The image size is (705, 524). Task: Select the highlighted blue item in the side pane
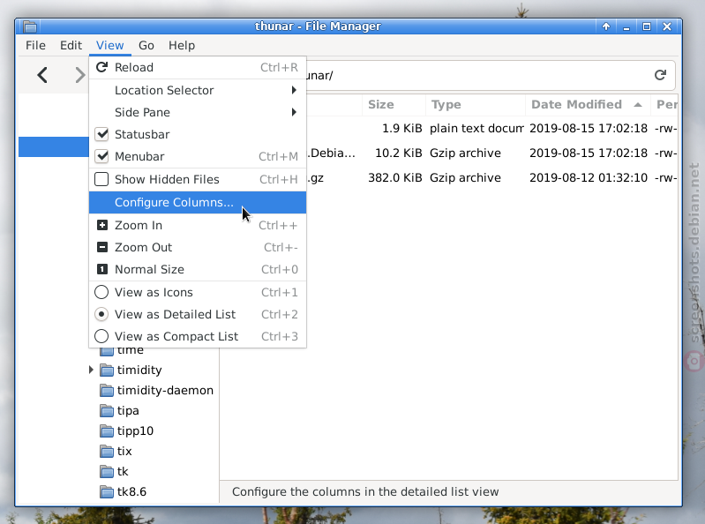coord(54,147)
